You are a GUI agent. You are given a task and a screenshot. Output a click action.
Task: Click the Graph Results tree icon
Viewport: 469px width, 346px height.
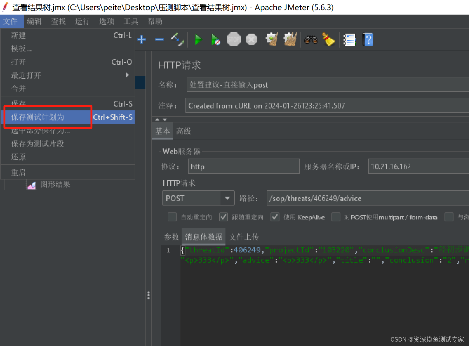31,185
